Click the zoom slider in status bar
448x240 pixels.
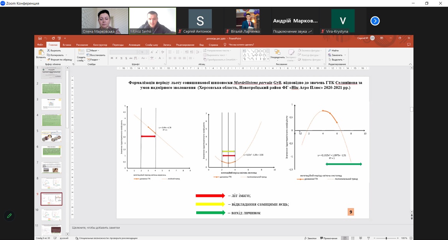(386, 238)
